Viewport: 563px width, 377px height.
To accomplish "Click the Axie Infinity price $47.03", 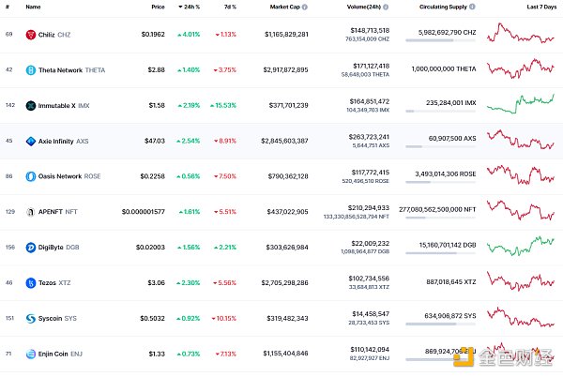I will click(x=155, y=141).
